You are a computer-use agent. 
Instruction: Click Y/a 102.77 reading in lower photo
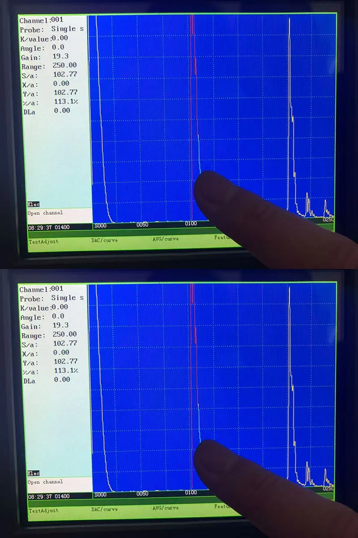click(50, 362)
